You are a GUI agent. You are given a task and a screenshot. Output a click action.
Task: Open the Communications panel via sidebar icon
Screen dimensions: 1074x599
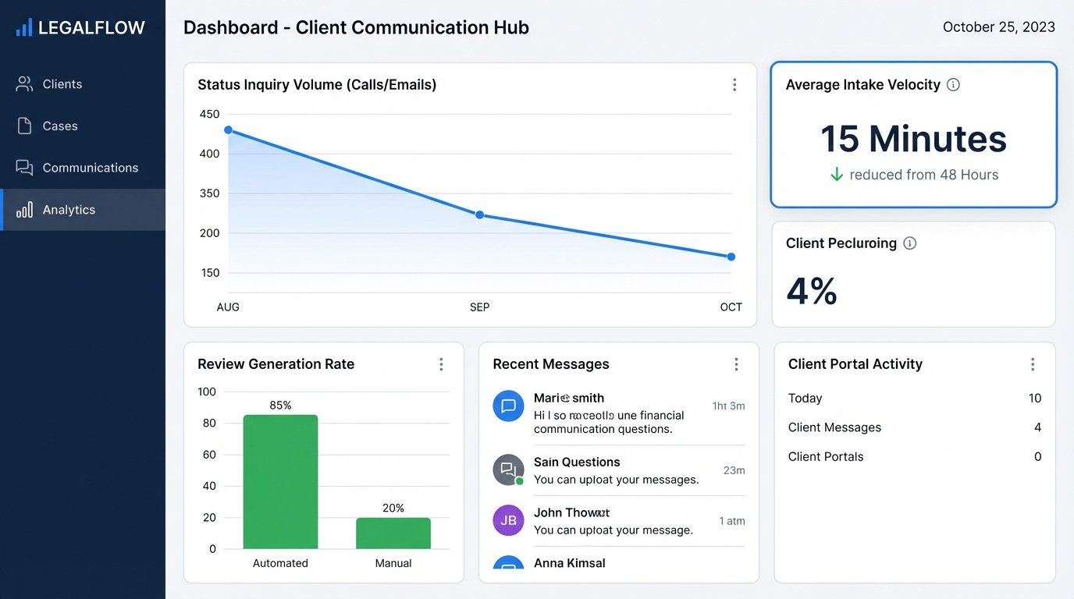tap(26, 167)
